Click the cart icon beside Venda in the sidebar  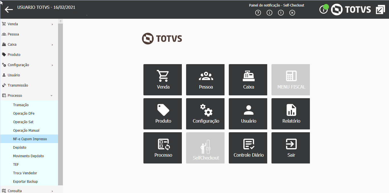click(x=4, y=24)
